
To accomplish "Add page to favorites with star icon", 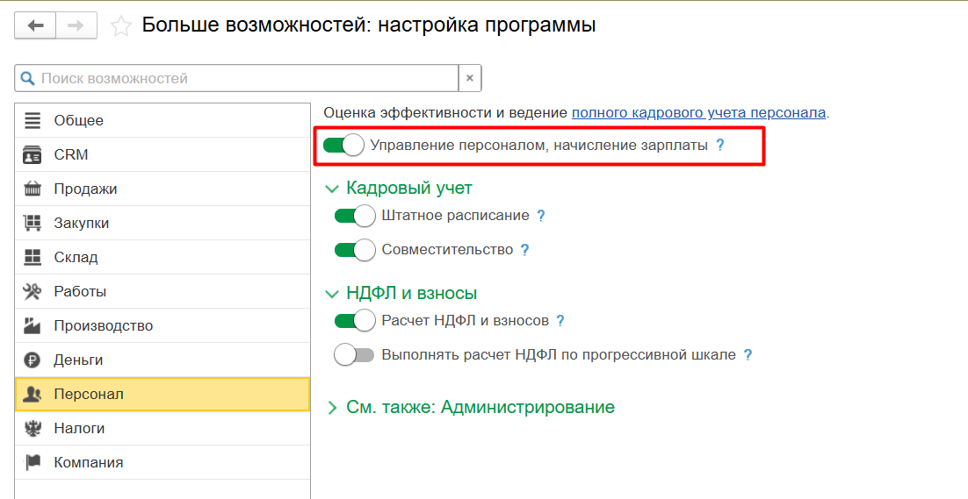I will coord(121,26).
